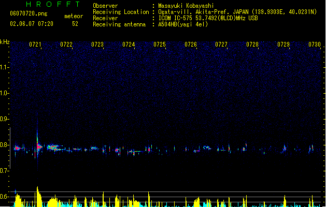The height and width of the screenshot is (207, 326).
Task: Select the filename 06070720.png
Action: pos(29,13)
